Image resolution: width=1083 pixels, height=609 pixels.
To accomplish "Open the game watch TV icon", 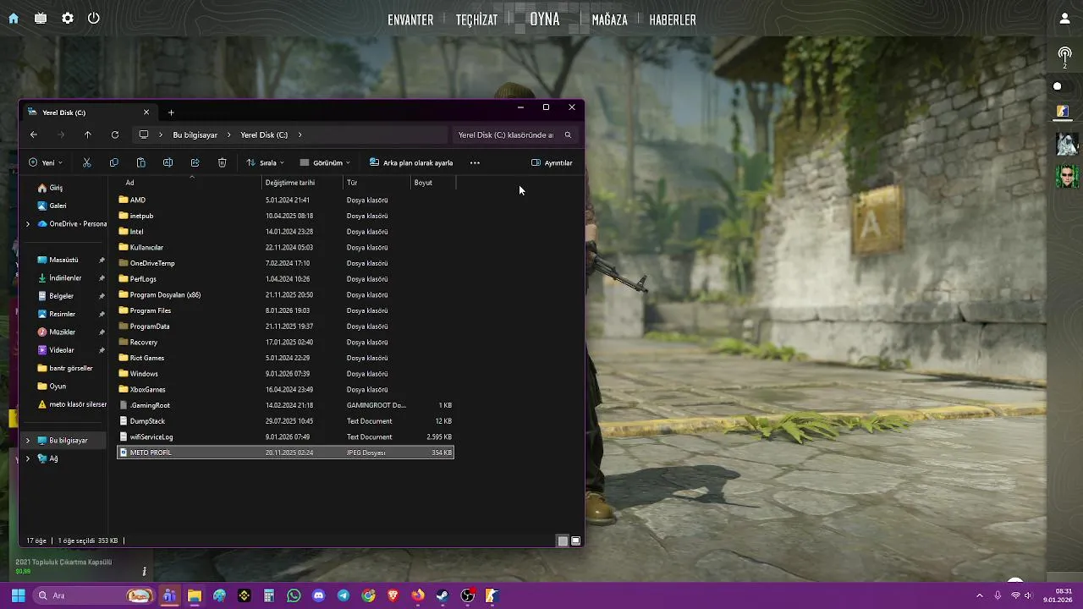I will pyautogui.click(x=41, y=19).
